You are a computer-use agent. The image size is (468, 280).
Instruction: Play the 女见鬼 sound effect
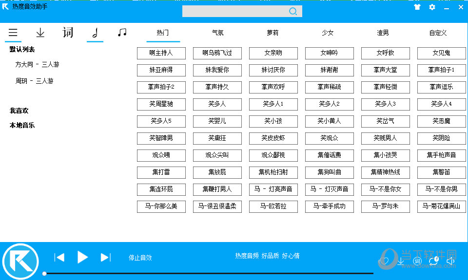click(x=442, y=53)
